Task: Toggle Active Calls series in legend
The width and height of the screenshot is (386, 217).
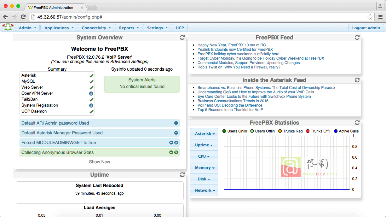Action: click(346, 131)
